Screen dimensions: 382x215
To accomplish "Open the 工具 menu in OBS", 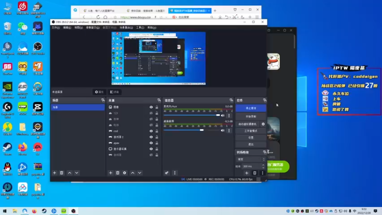I will click(x=140, y=28).
